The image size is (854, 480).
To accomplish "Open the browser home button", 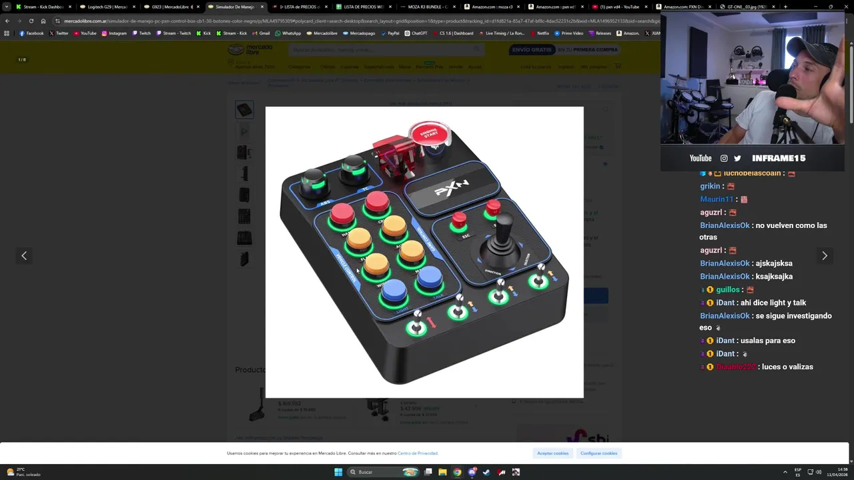I will [43, 21].
